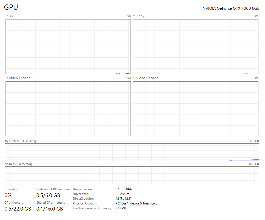Image resolution: width=265 pixels, height=220 pixels.
Task: Expand the Copy engine dropdown
Action: pyautogui.click(x=134, y=16)
